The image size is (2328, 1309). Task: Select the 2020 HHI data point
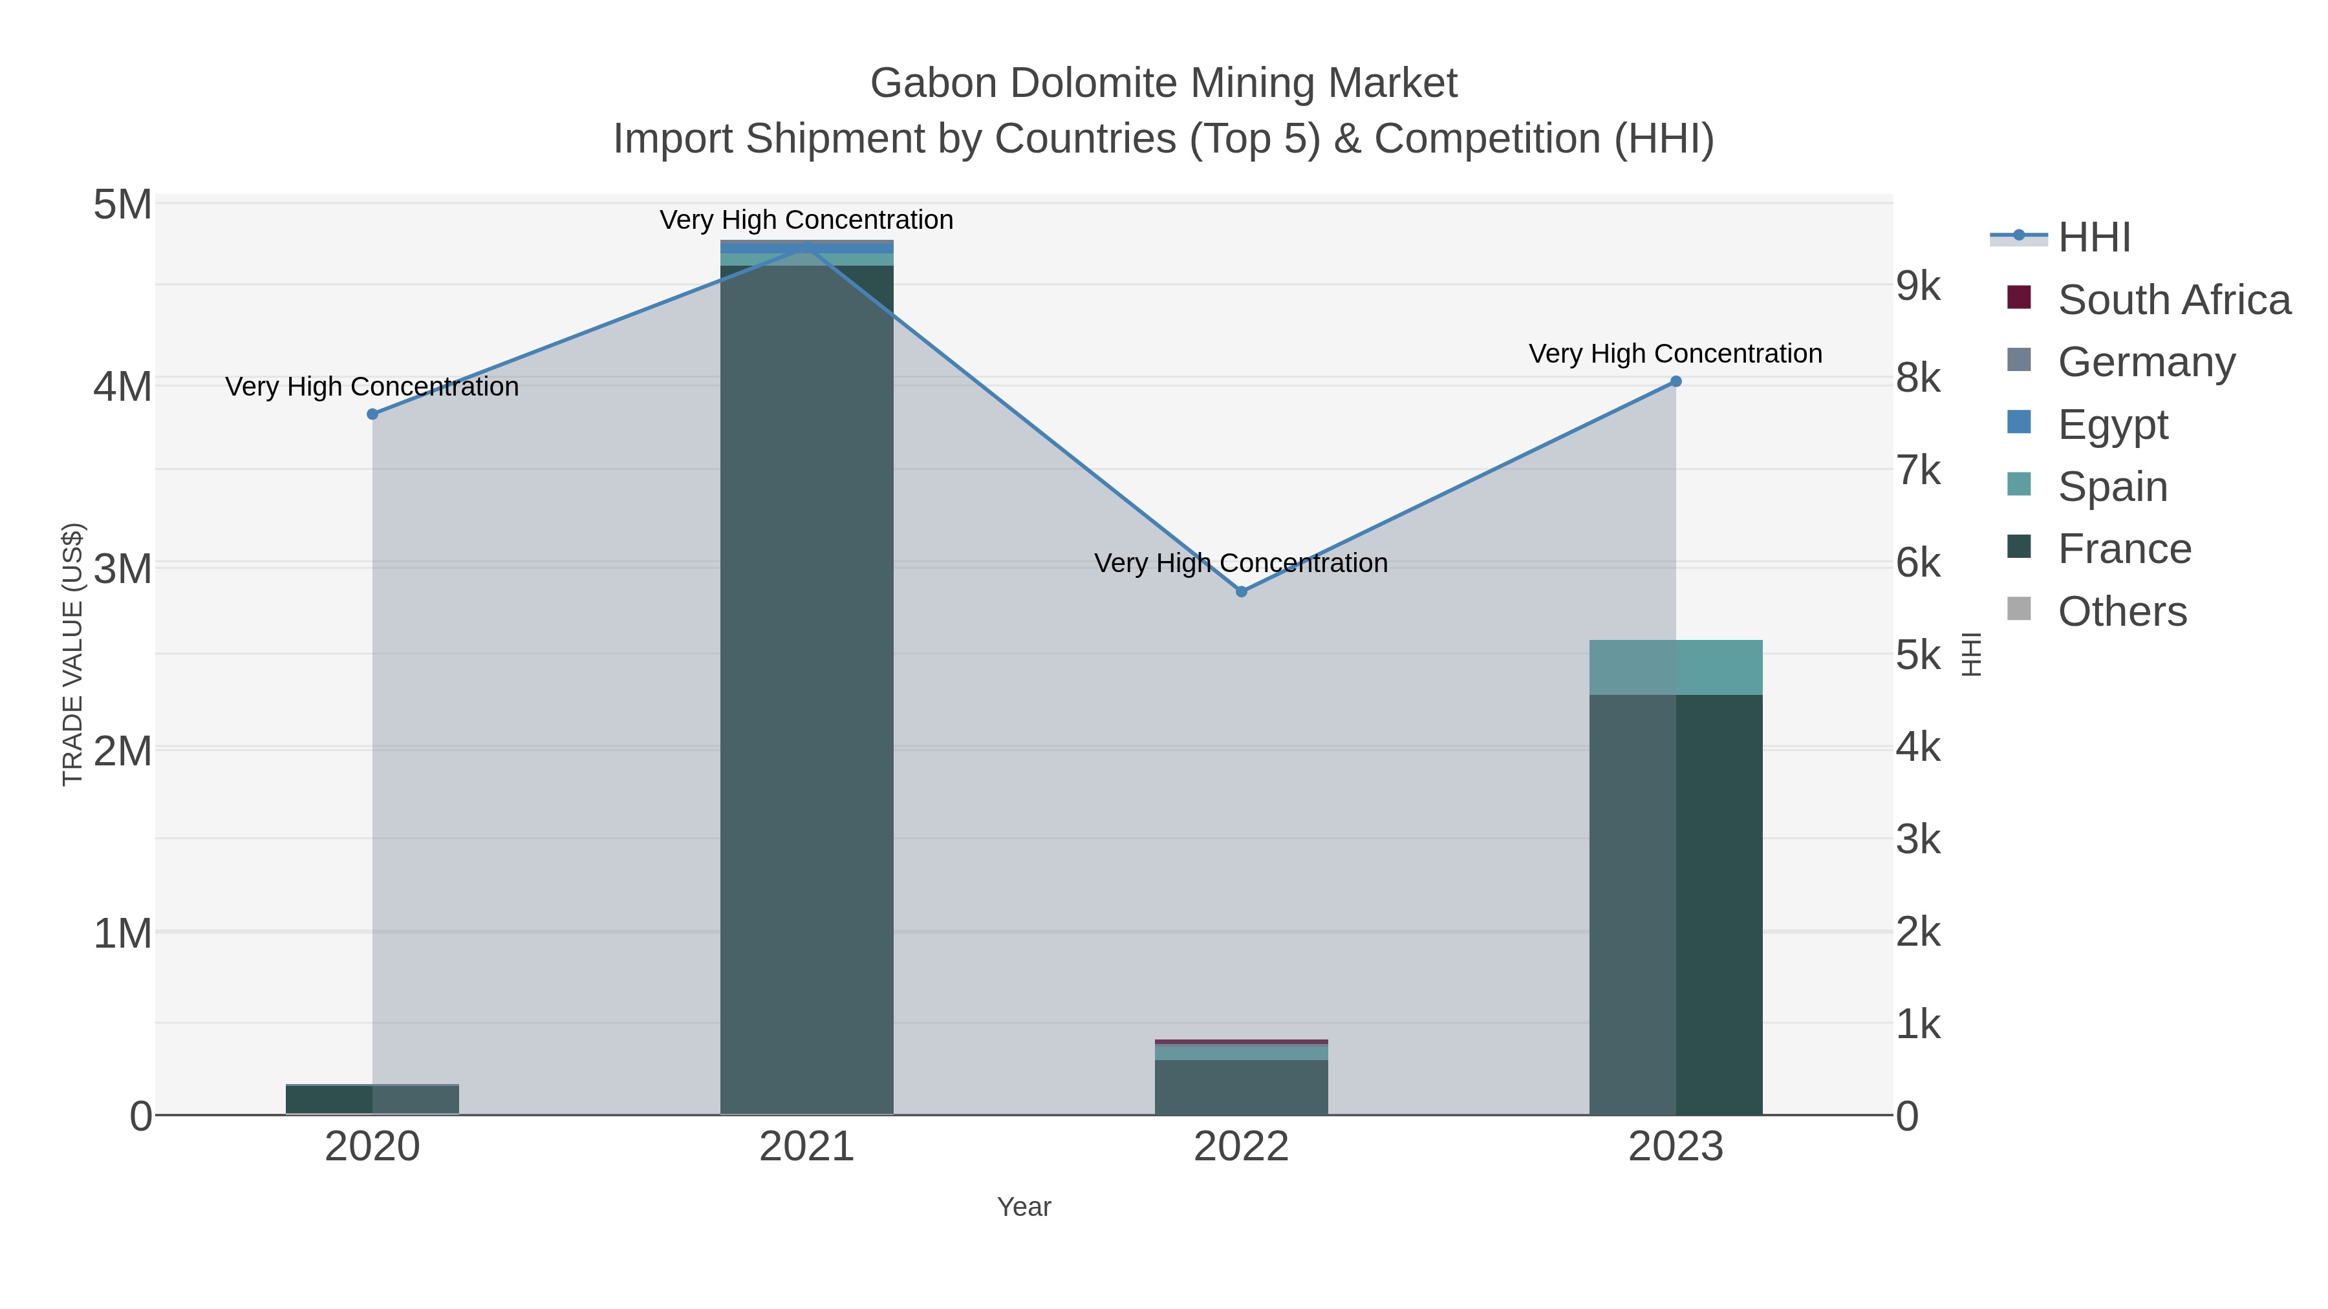372,414
